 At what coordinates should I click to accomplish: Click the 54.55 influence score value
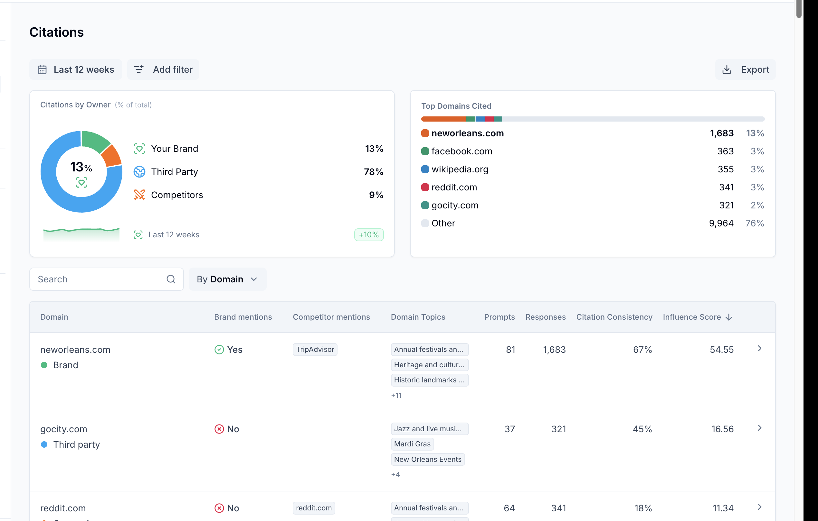click(722, 349)
